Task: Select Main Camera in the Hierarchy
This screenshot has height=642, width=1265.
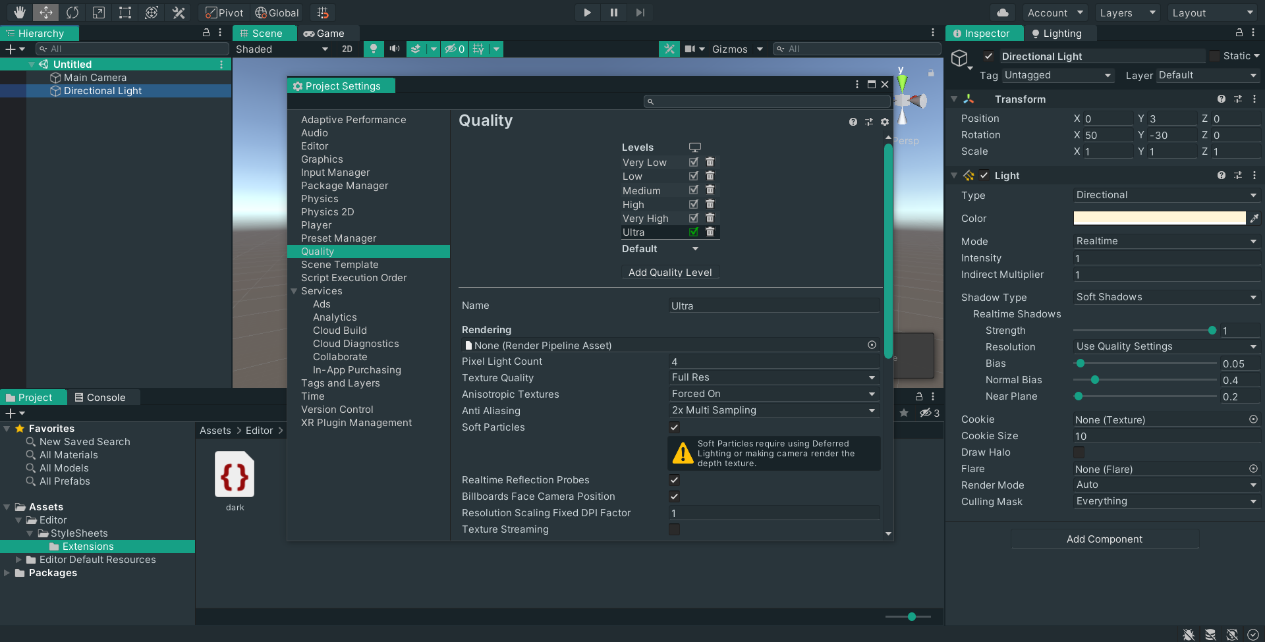Action: coord(94,77)
